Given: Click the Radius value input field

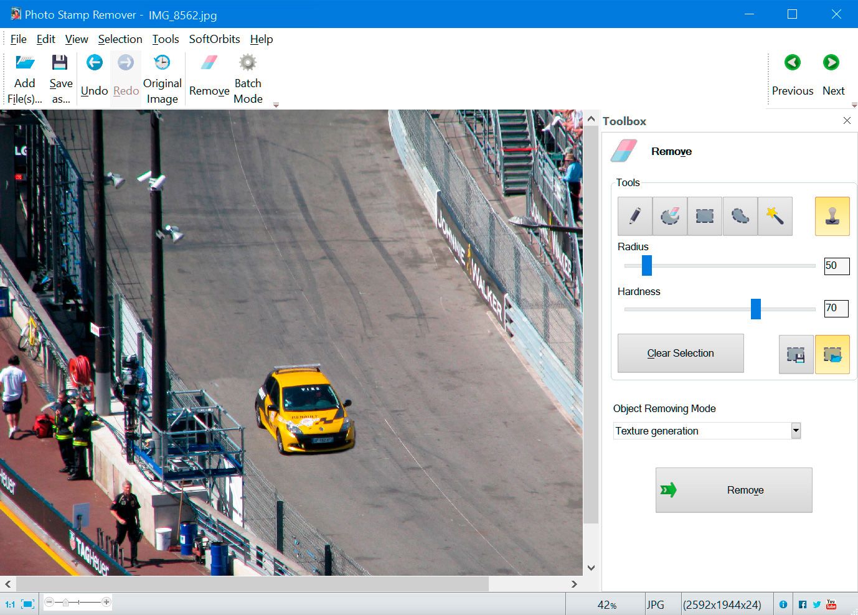Looking at the screenshot, I should [x=836, y=266].
